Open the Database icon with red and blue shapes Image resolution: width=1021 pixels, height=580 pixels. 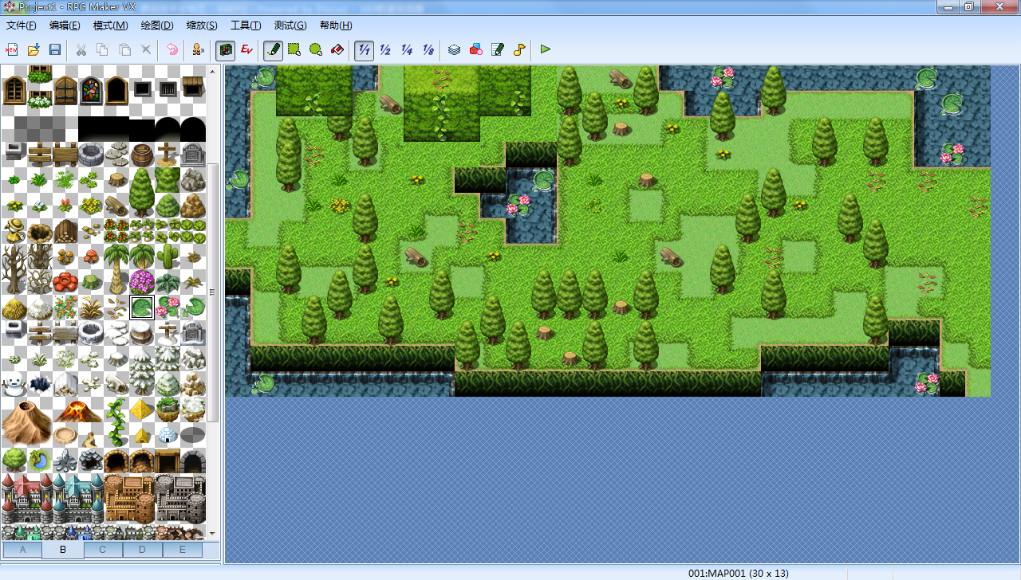(476, 49)
